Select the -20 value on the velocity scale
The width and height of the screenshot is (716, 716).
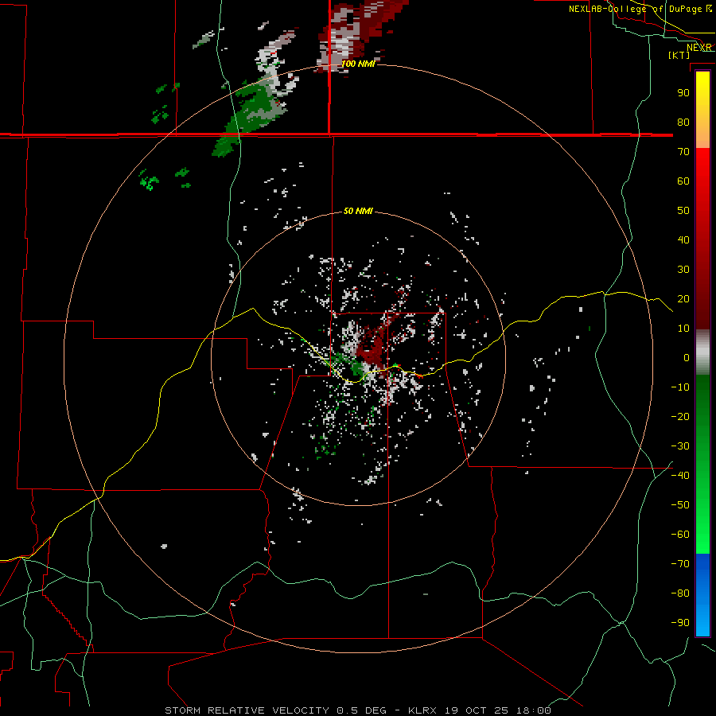680,416
